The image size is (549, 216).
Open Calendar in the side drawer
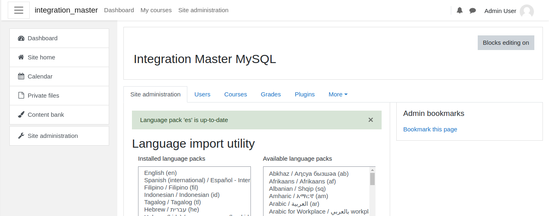pos(59,76)
